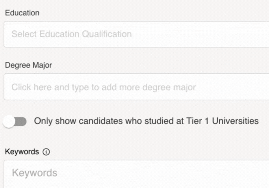Viewport: 269px width, 188px height.
Task: Toggle the Tier 1 Universities switch
Action: click(x=15, y=121)
